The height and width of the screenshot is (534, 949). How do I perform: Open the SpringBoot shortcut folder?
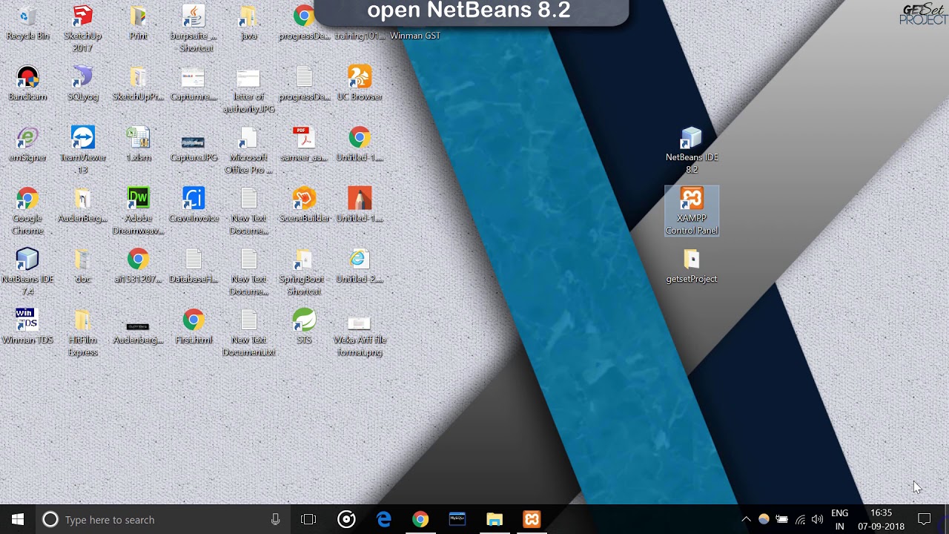point(303,272)
